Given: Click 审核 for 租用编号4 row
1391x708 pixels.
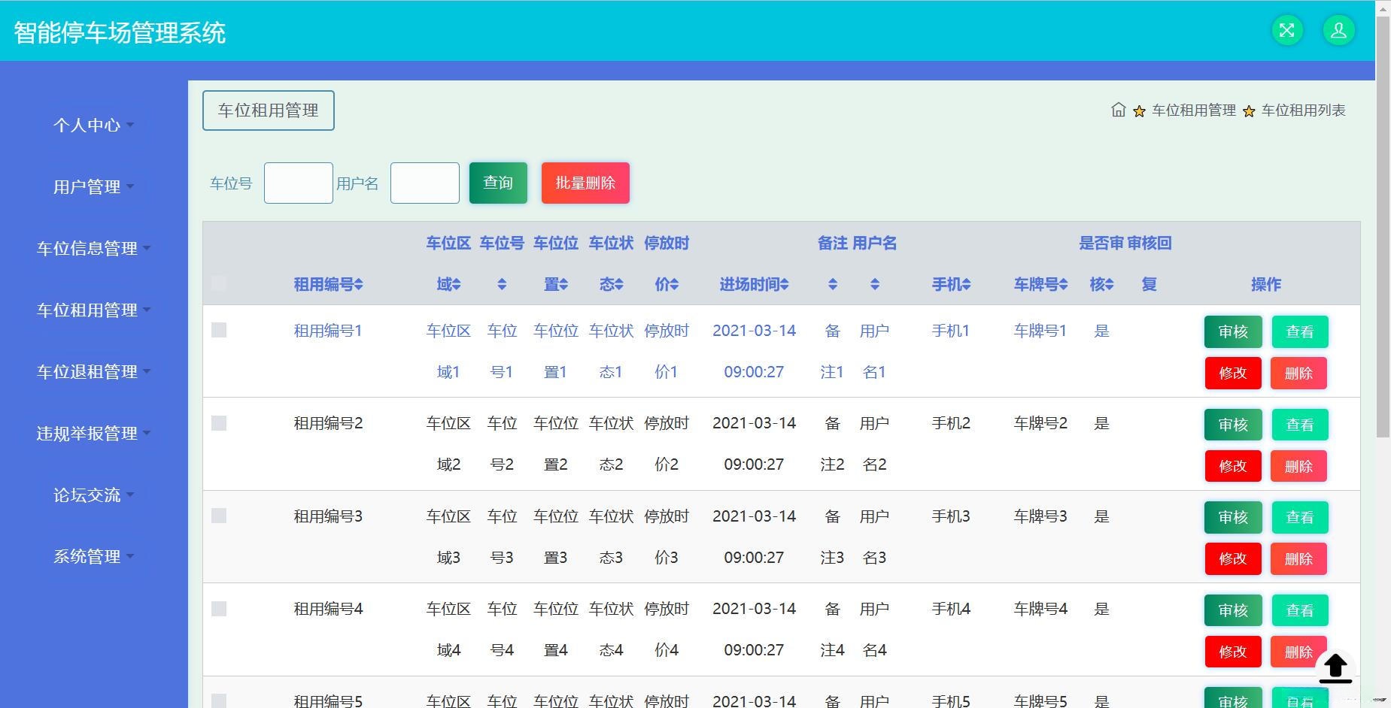Looking at the screenshot, I should 1233,610.
